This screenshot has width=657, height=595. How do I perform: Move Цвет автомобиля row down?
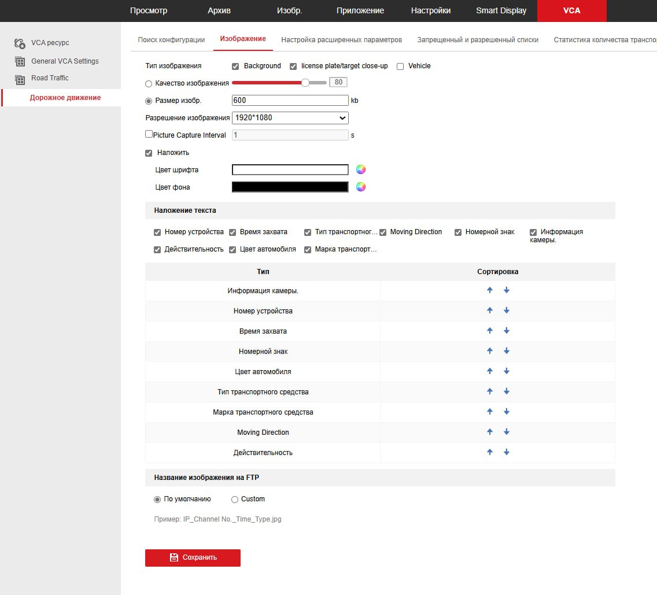pos(506,371)
